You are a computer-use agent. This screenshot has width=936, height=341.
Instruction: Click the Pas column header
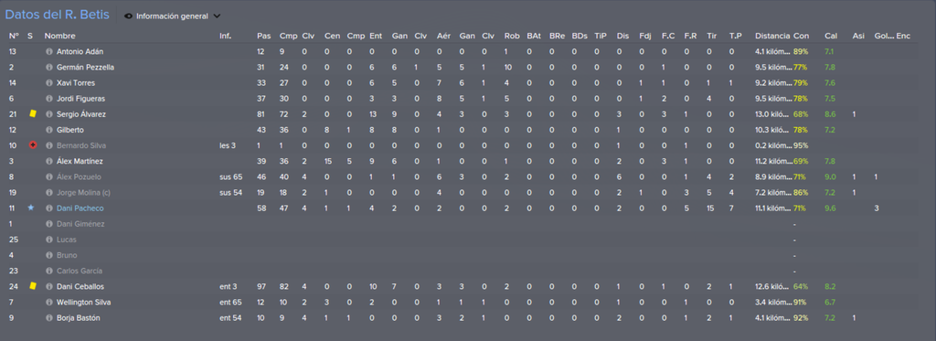pos(263,36)
